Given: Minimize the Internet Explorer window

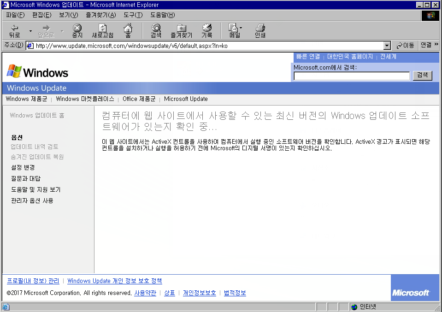Looking at the screenshot, I should tap(420, 5).
